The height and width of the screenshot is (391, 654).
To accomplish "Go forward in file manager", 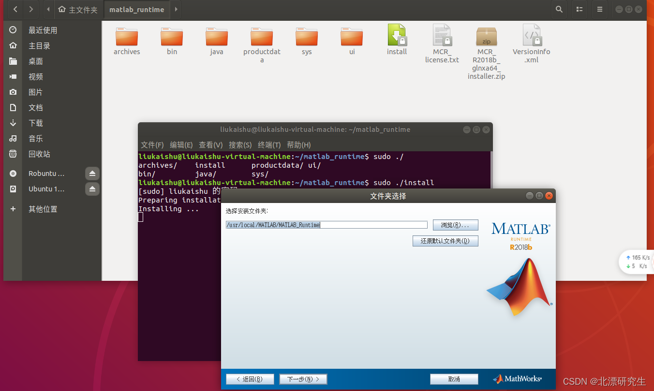I will pyautogui.click(x=31, y=9).
